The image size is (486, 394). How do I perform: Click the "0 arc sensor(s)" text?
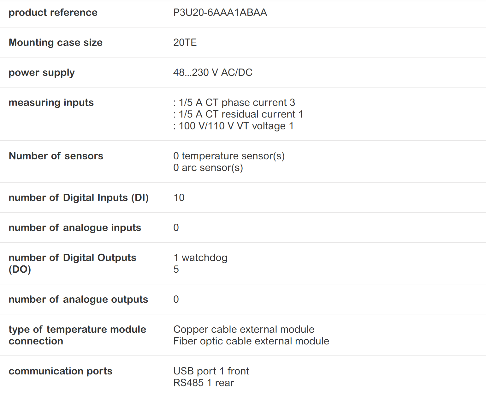208,167
